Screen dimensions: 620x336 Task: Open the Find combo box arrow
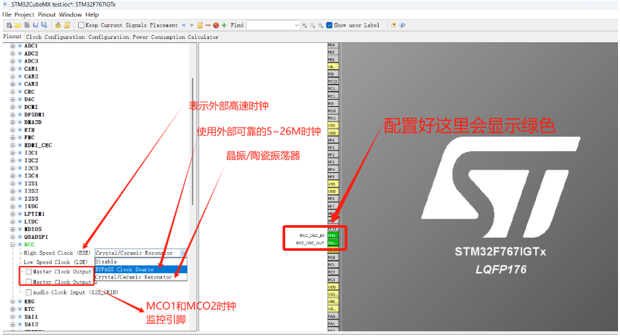pyautogui.click(x=296, y=25)
